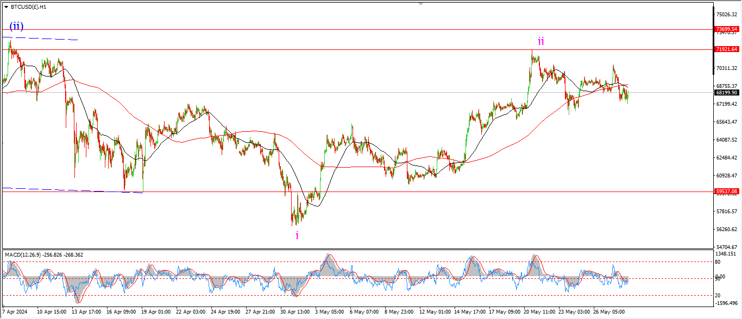Click the 75026.32 price axis value

tap(727, 15)
